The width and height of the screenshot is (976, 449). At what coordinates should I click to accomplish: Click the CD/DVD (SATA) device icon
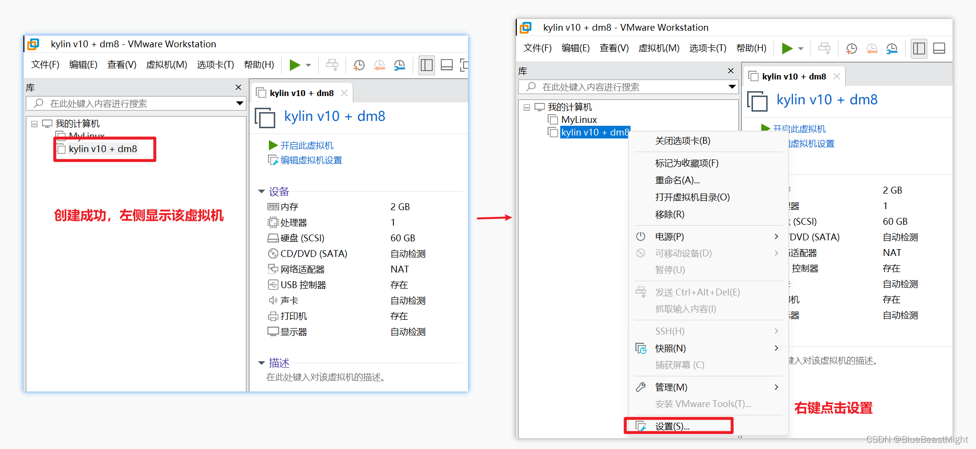point(273,254)
